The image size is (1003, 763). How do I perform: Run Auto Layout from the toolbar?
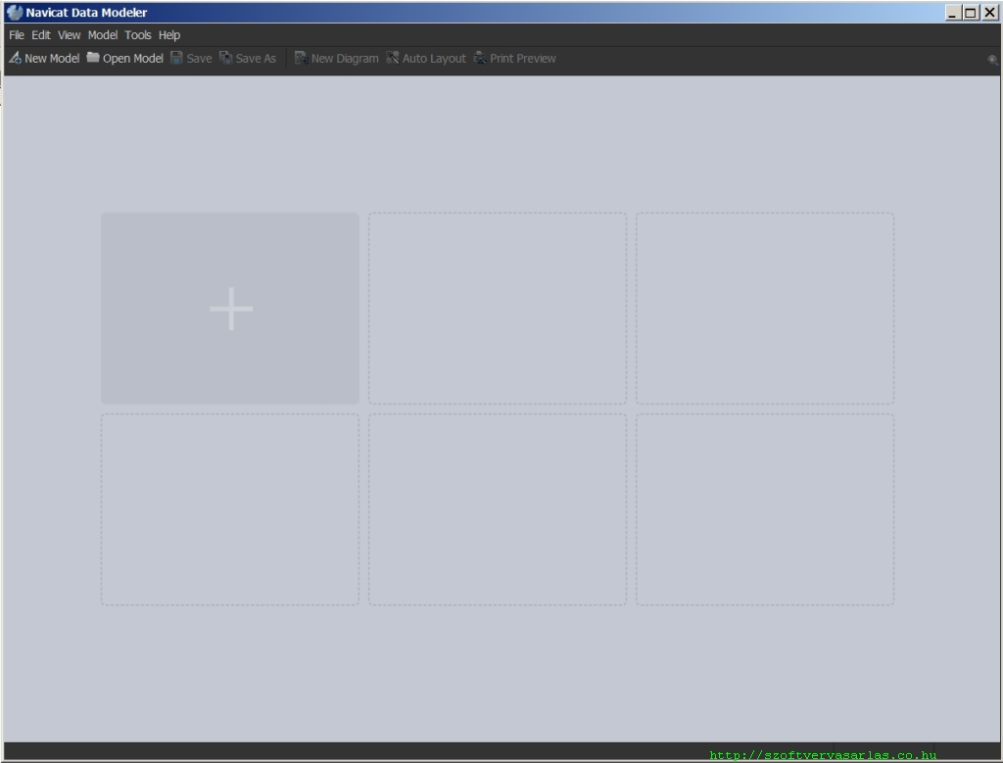(393, 59)
